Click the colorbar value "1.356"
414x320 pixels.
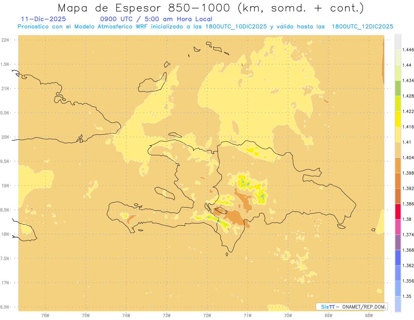(x=408, y=281)
